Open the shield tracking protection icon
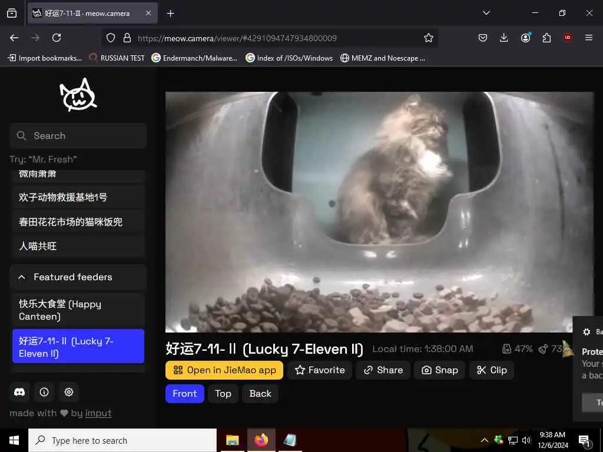The height and width of the screenshot is (452, 603). click(x=111, y=38)
